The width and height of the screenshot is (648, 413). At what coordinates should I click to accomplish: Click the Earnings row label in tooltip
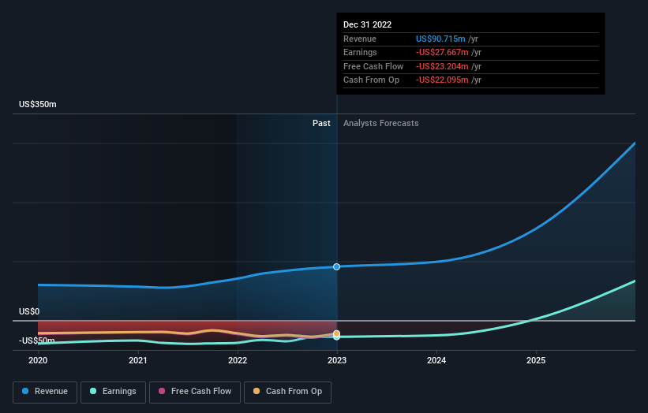(360, 52)
